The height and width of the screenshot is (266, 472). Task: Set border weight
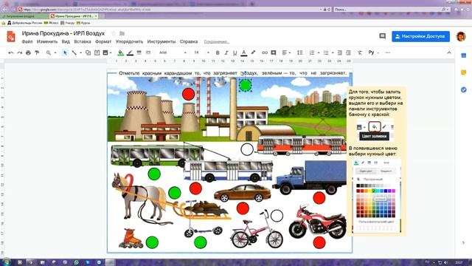click(139, 52)
